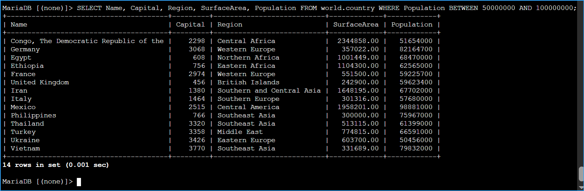Click the scrollbar down arrow
The image size is (584, 191).
coord(581,188)
